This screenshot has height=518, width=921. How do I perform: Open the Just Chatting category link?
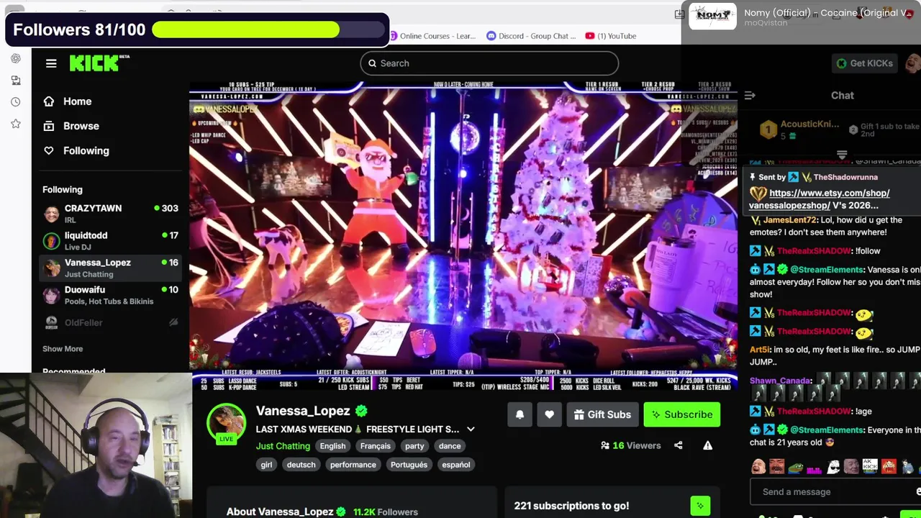[x=283, y=446]
